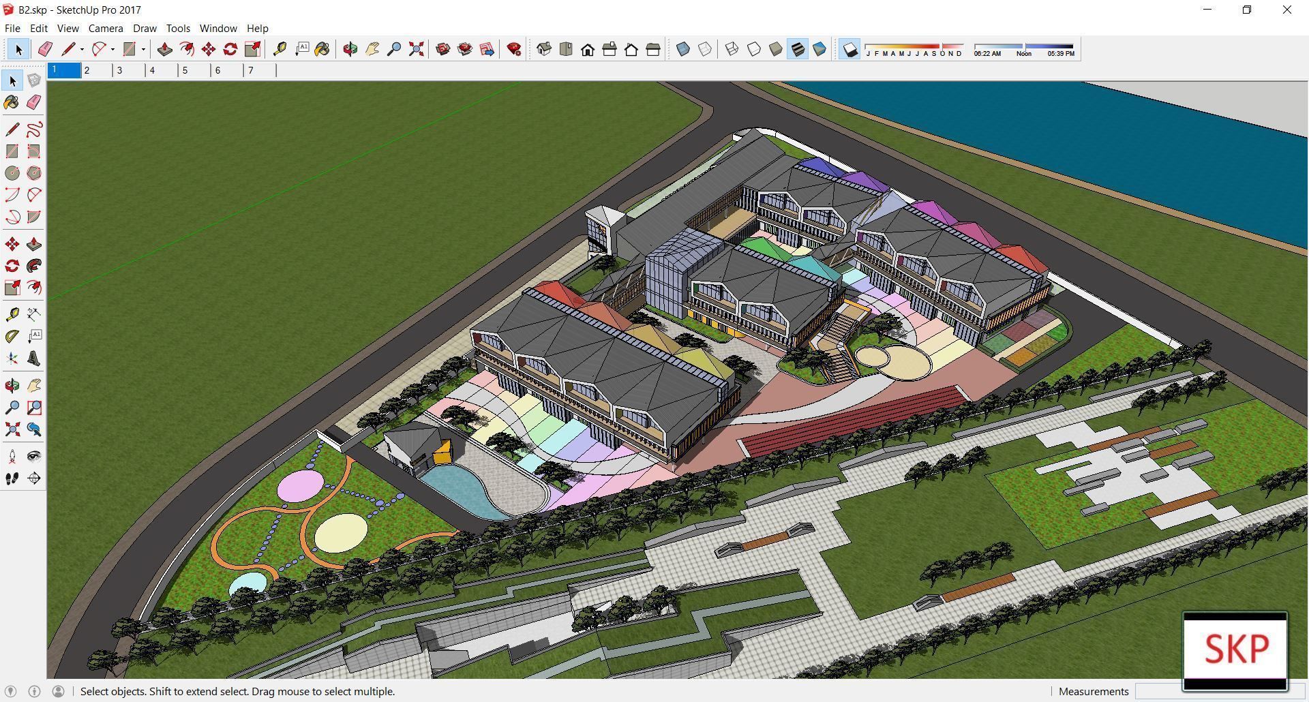Toggle Show/Hide Shadows button
The height and width of the screenshot is (702, 1309).
coord(849,49)
